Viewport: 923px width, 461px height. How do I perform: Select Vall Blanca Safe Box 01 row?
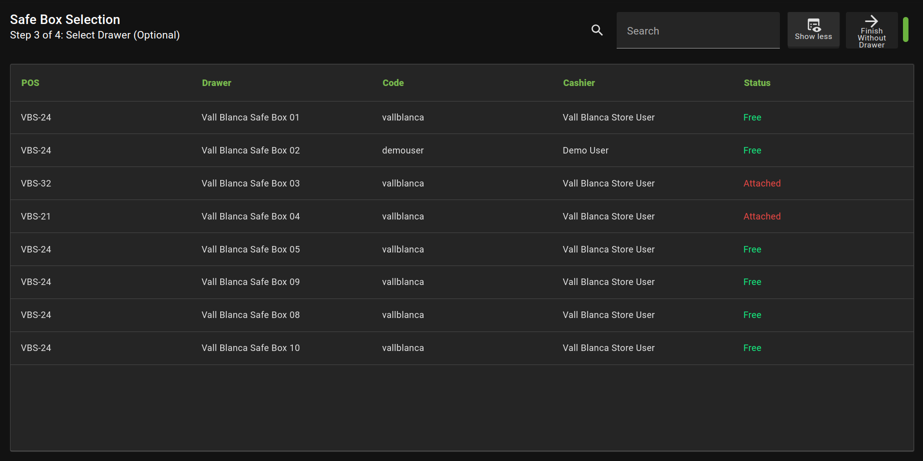[x=250, y=117]
